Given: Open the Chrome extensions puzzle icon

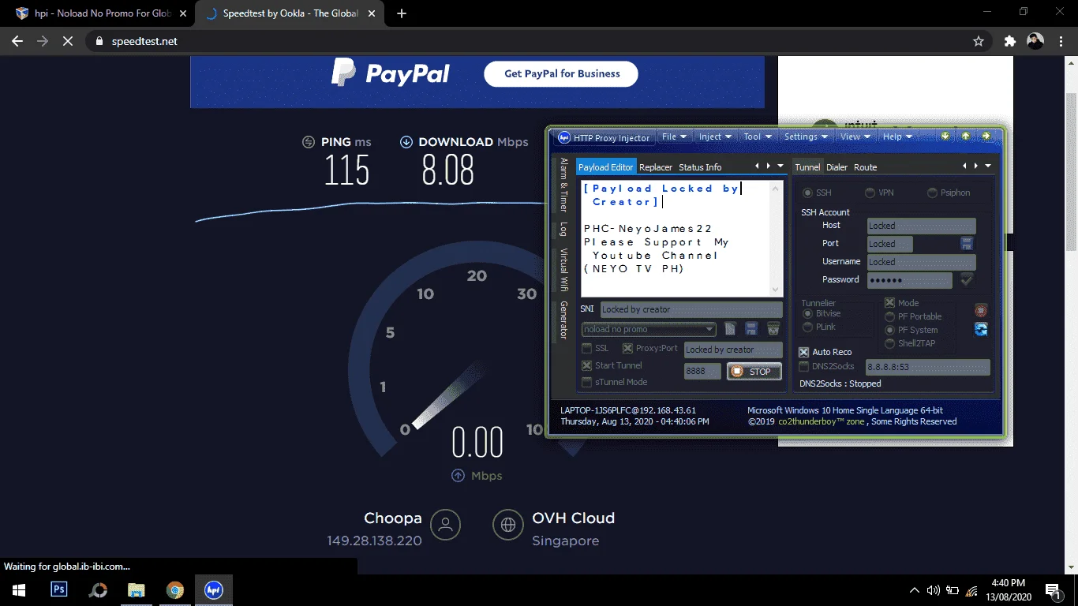Looking at the screenshot, I should click(x=1009, y=41).
